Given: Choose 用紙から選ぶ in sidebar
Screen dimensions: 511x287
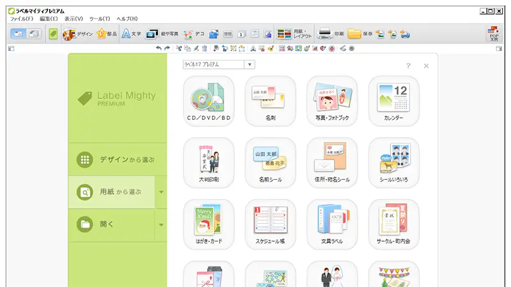Looking at the screenshot, I should [112, 192].
